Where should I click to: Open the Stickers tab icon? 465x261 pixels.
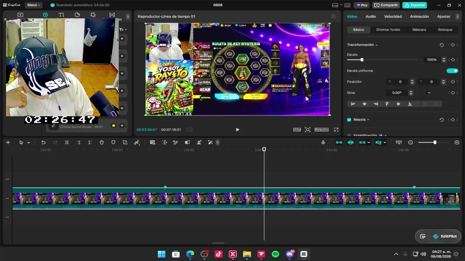tap(77, 15)
